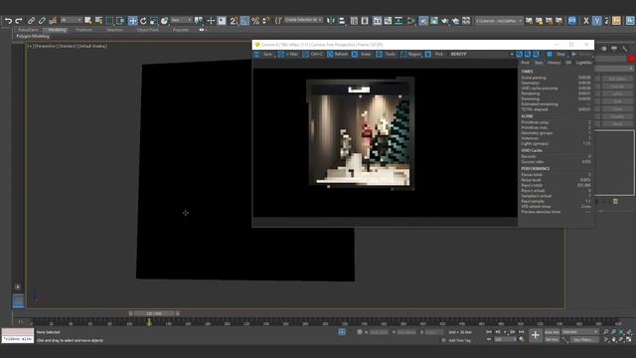
Task: Toggle the 2D Snaps icon
Action: point(235,20)
